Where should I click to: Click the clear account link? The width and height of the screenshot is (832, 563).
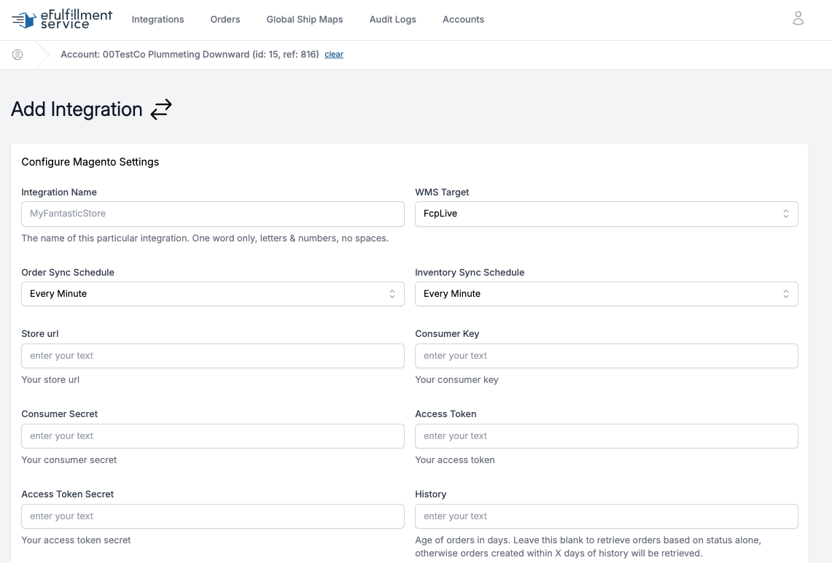[334, 54]
